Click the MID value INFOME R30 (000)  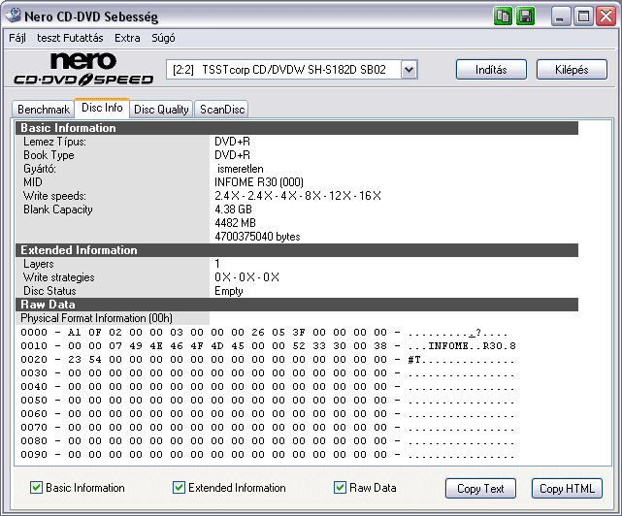pos(259,182)
